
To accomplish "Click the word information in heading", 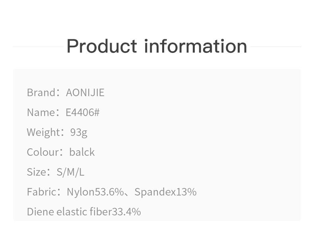I will coord(196,46).
